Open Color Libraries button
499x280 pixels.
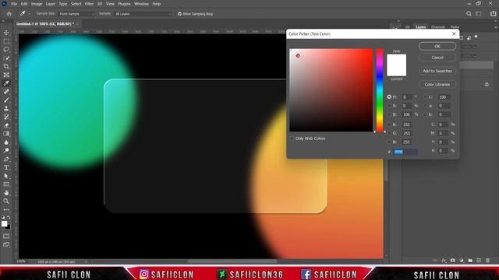tap(437, 85)
